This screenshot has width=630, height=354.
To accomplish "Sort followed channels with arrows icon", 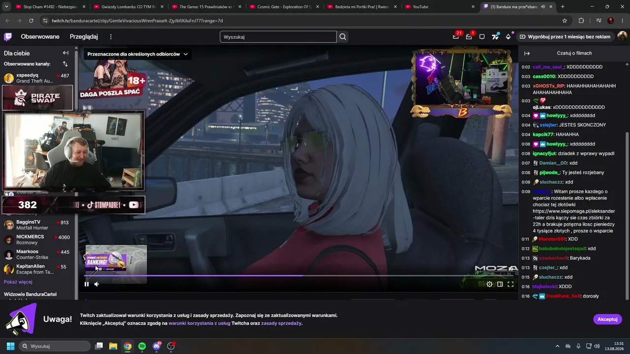I will click(x=65, y=64).
